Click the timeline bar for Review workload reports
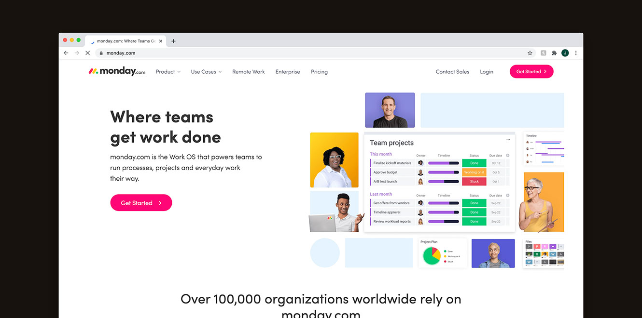The height and width of the screenshot is (318, 642). tap(444, 222)
